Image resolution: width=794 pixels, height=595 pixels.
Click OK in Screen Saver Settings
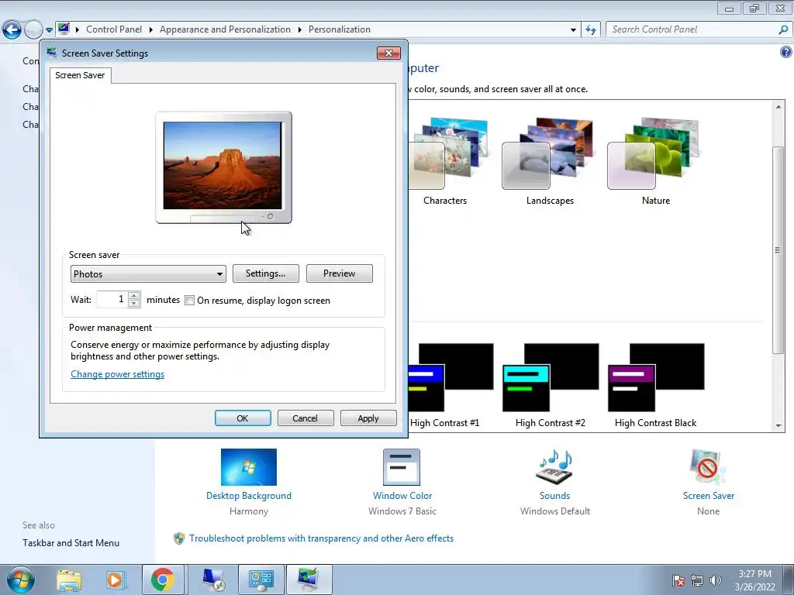pyautogui.click(x=243, y=418)
